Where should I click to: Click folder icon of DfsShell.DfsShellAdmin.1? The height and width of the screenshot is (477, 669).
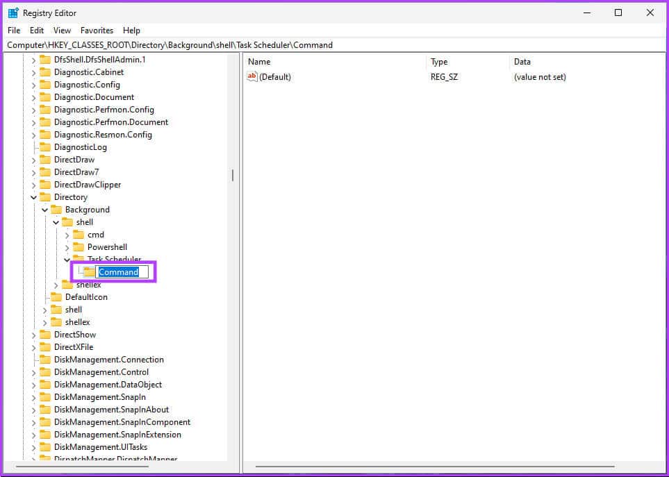45,60
